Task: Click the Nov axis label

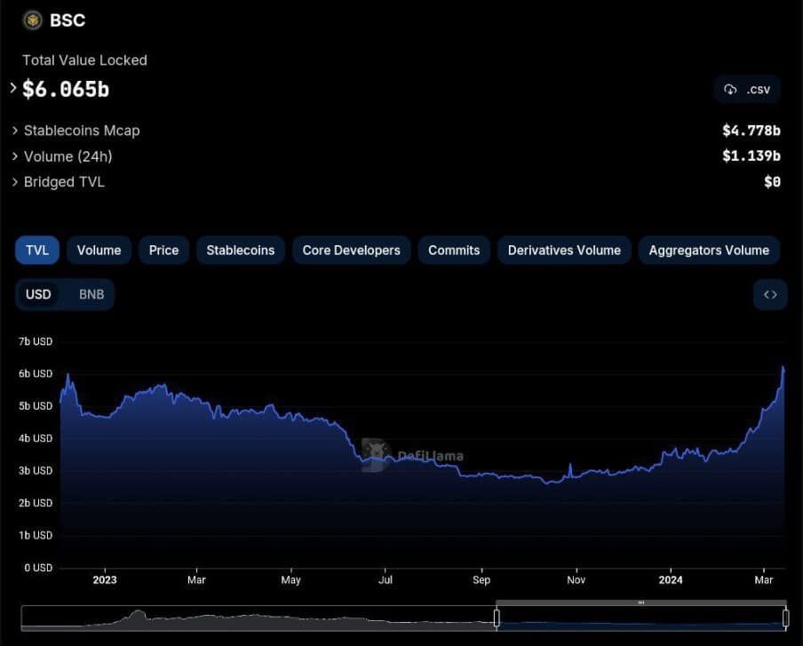Action: pyautogui.click(x=576, y=580)
